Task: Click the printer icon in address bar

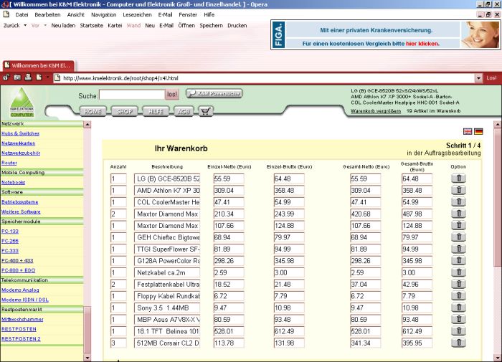Action: (28, 77)
